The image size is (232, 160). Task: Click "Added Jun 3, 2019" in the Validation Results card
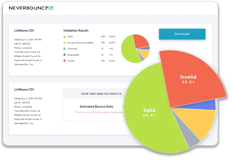28,40
